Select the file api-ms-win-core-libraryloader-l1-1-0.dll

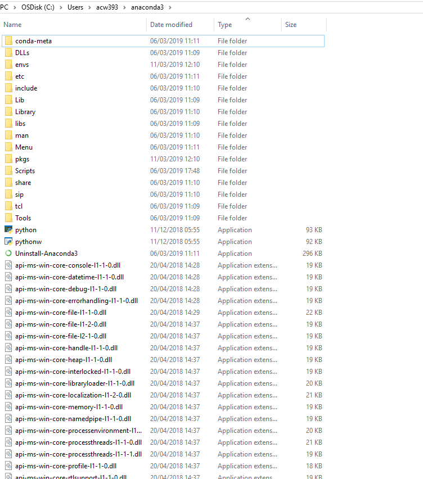[75, 383]
